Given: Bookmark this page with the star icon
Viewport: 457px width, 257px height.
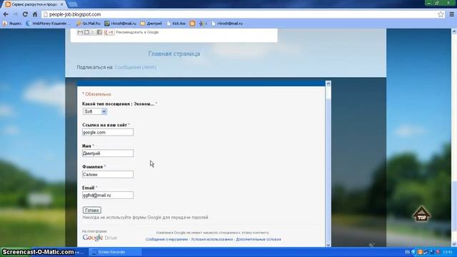Looking at the screenshot, I should tap(441, 14).
